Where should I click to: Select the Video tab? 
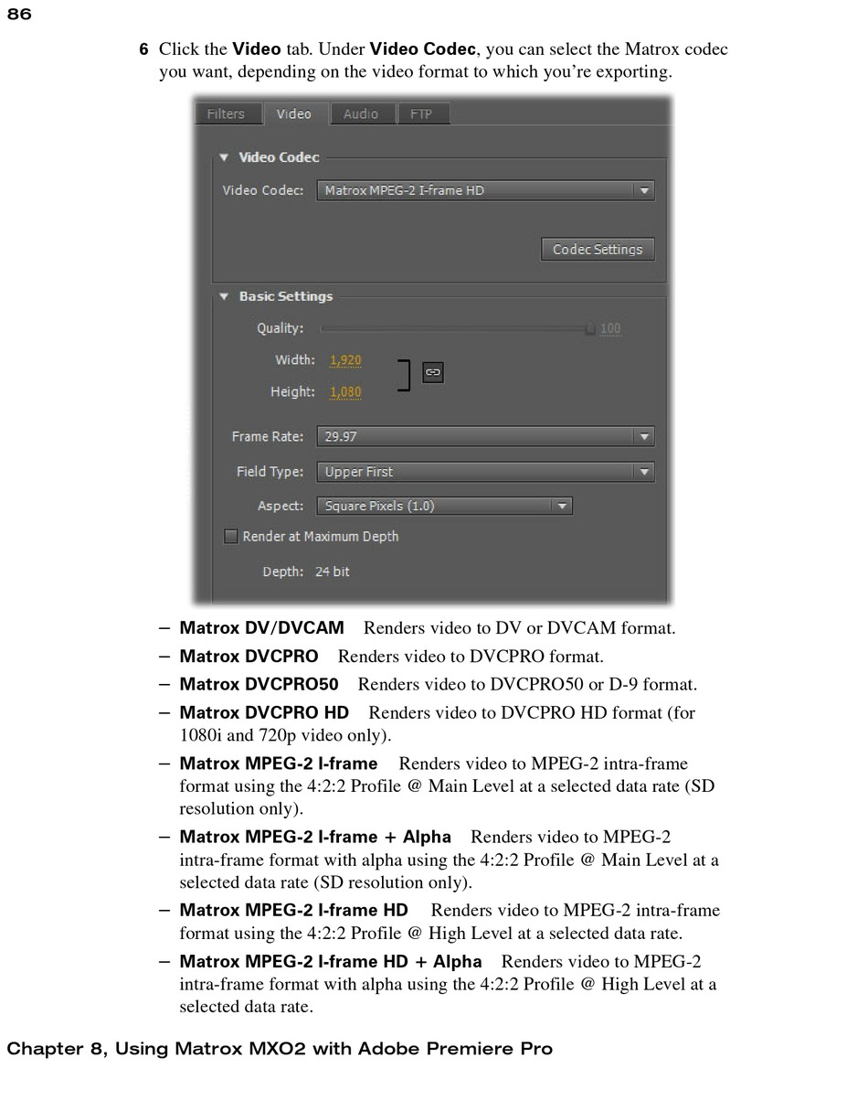294,114
